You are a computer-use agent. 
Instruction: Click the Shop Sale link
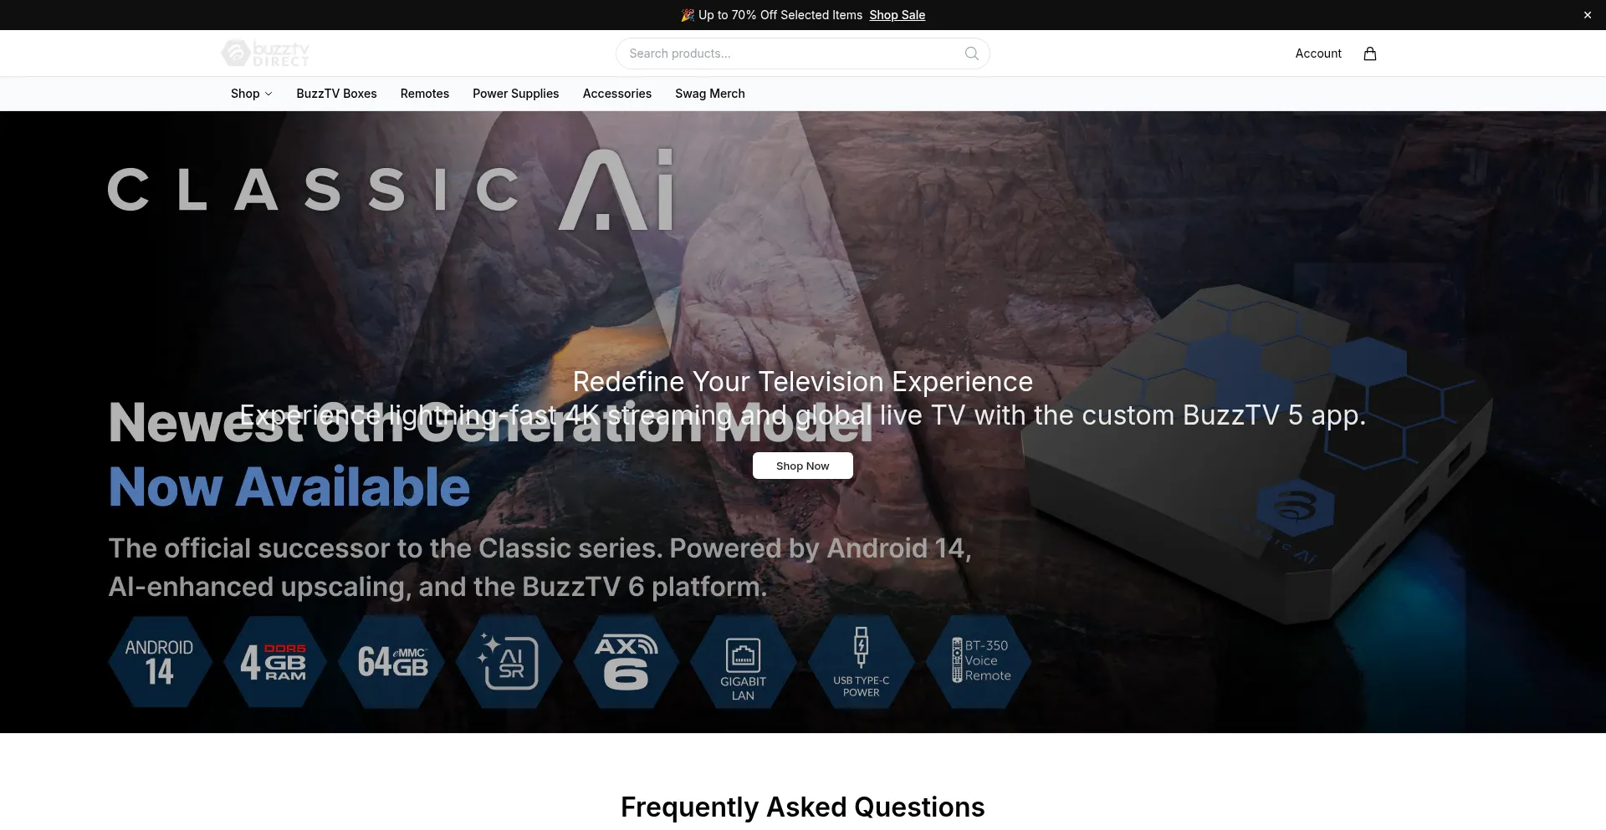[x=898, y=15]
